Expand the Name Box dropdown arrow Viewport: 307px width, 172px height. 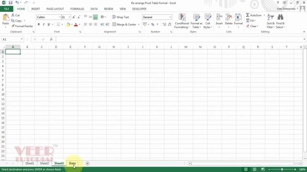pyautogui.click(x=22, y=39)
